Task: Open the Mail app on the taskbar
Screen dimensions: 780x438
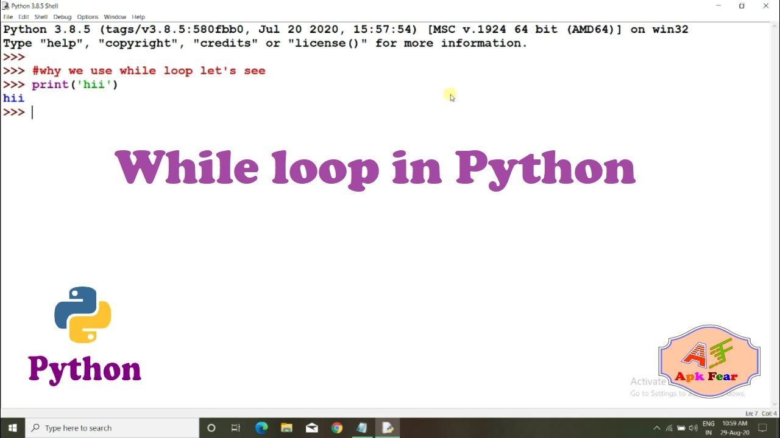Action: click(311, 428)
